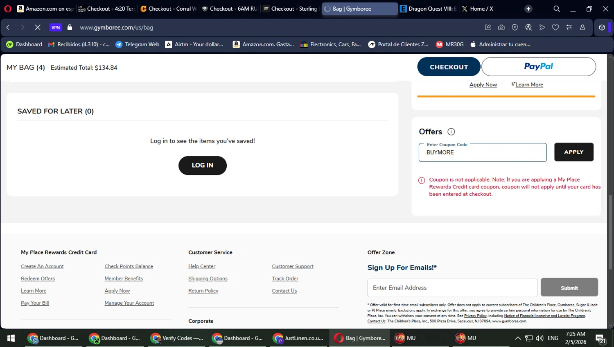Open Windows Start menu
The height and width of the screenshot is (347, 614).
11,338
